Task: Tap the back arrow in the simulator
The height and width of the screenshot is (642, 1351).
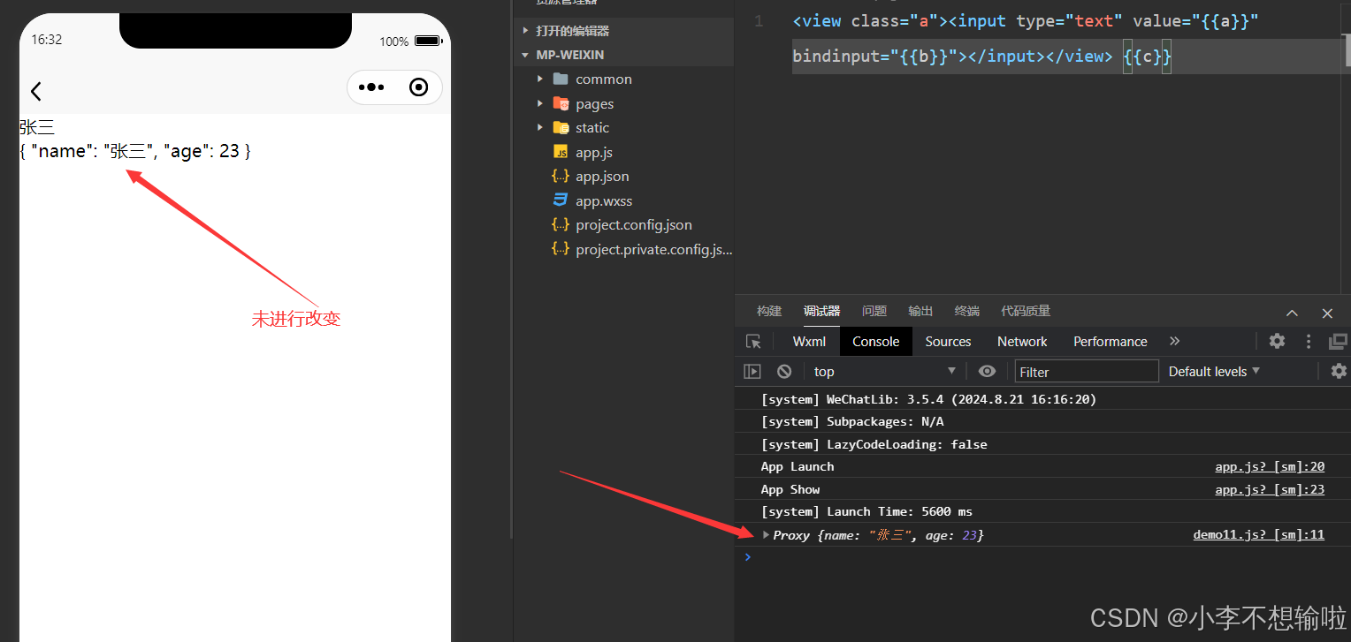Action: click(36, 91)
